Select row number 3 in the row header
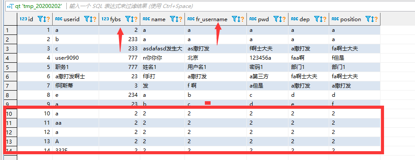The image size is (415, 160). [11, 49]
